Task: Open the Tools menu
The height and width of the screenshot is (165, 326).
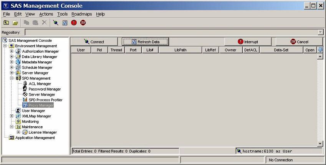Action: click(x=62, y=14)
